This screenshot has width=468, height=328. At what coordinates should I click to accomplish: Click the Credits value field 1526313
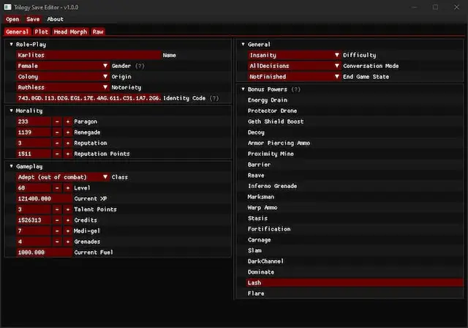coord(34,220)
